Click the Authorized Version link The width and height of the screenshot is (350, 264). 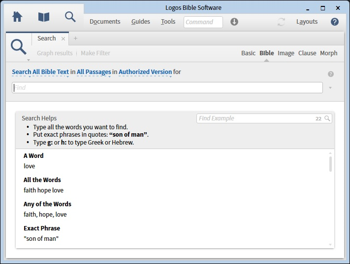pyautogui.click(x=145, y=72)
